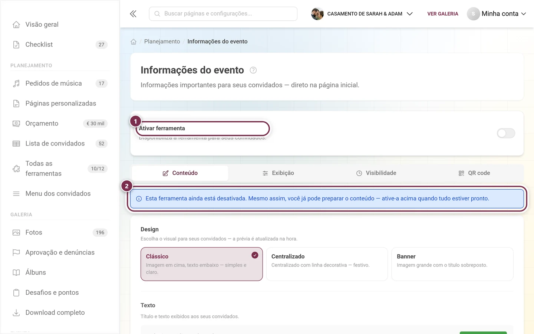
Task: Click the Fotos count badge 196
Action: coord(100,233)
